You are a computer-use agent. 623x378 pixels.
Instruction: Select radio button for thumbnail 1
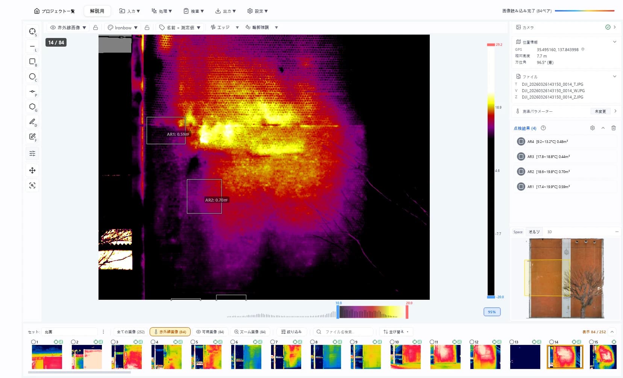click(x=33, y=342)
